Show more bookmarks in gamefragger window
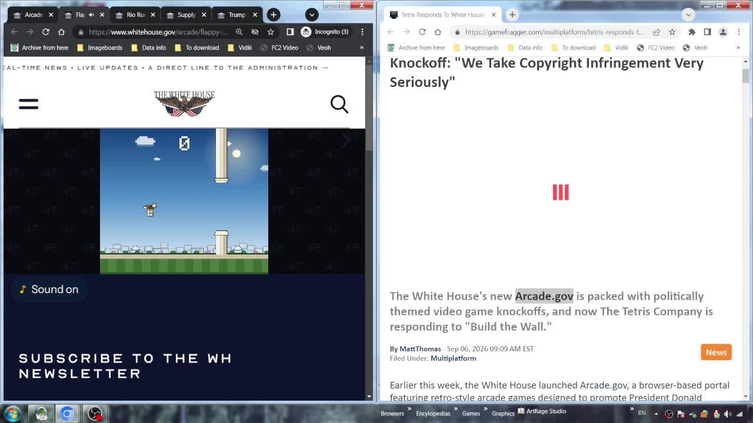 click(x=738, y=48)
